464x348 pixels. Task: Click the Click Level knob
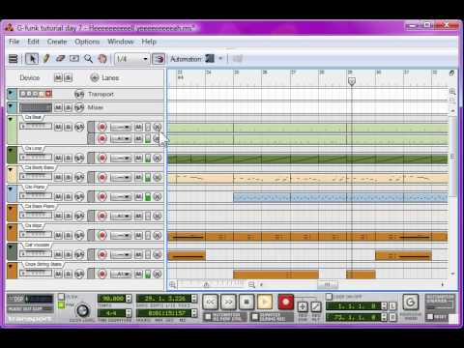click(x=82, y=310)
